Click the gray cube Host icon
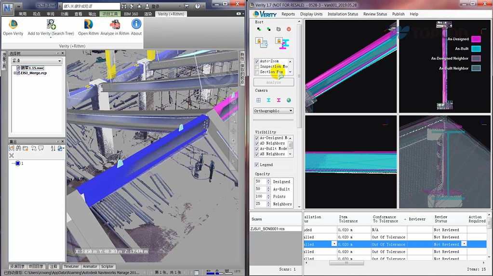The image size is (493, 276). (x=278, y=29)
